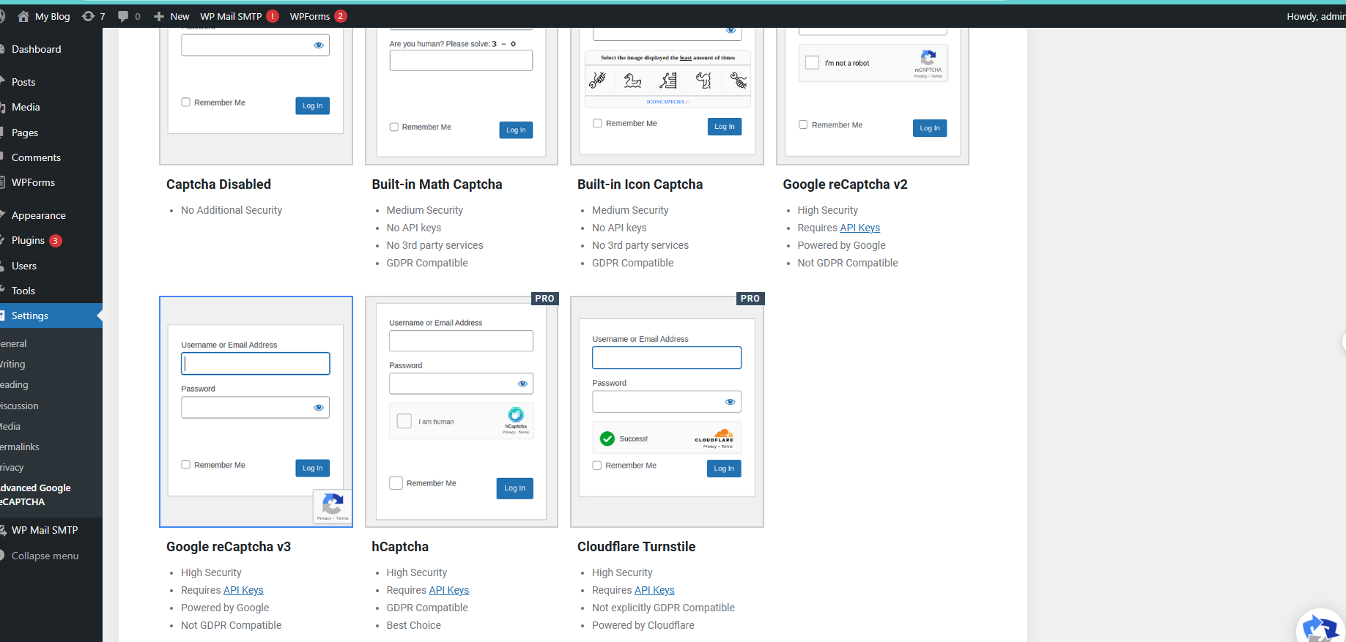Screen dimensions: 1346x642
Task: Show password in the Captcha Disabled preview
Action: coord(319,45)
